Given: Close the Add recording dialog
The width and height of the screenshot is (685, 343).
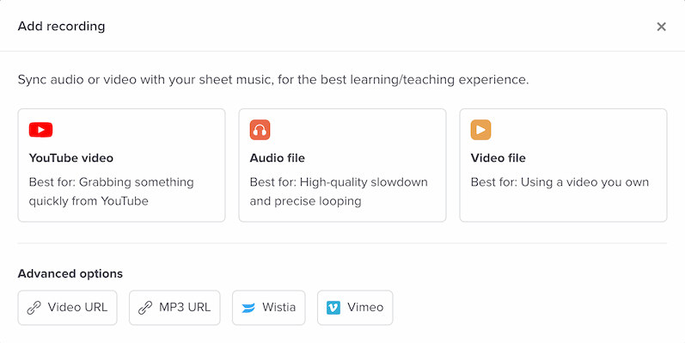Looking at the screenshot, I should point(662,27).
